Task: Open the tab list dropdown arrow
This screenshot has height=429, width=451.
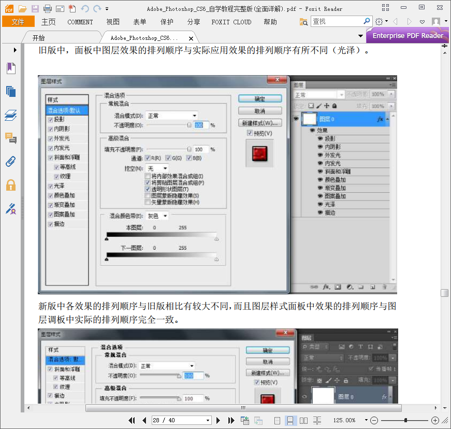Action: [360, 36]
